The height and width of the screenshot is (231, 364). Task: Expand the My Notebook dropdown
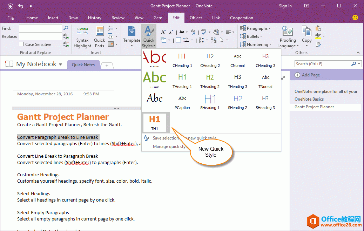pyautogui.click(x=61, y=64)
